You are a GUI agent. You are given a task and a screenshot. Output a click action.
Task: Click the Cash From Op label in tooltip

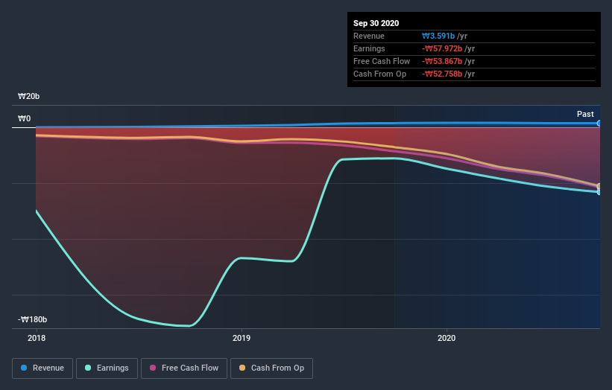(x=379, y=74)
